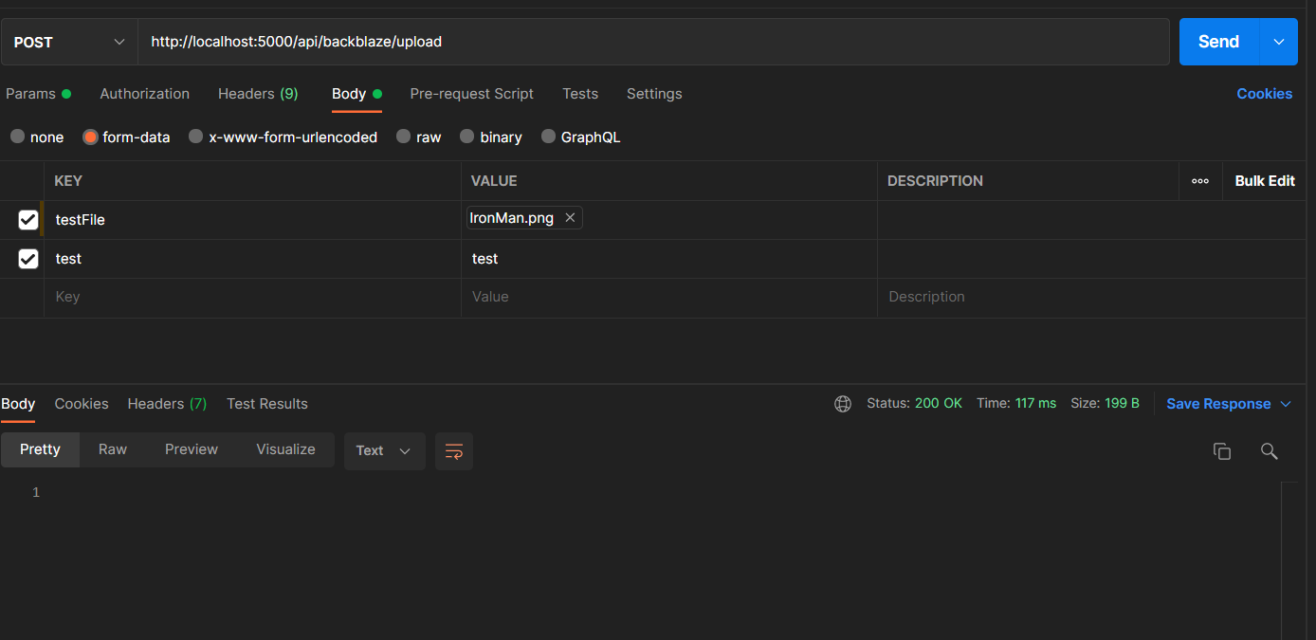Click response line number 1
Viewport: 1316px width, 640px height.
pyautogui.click(x=36, y=493)
